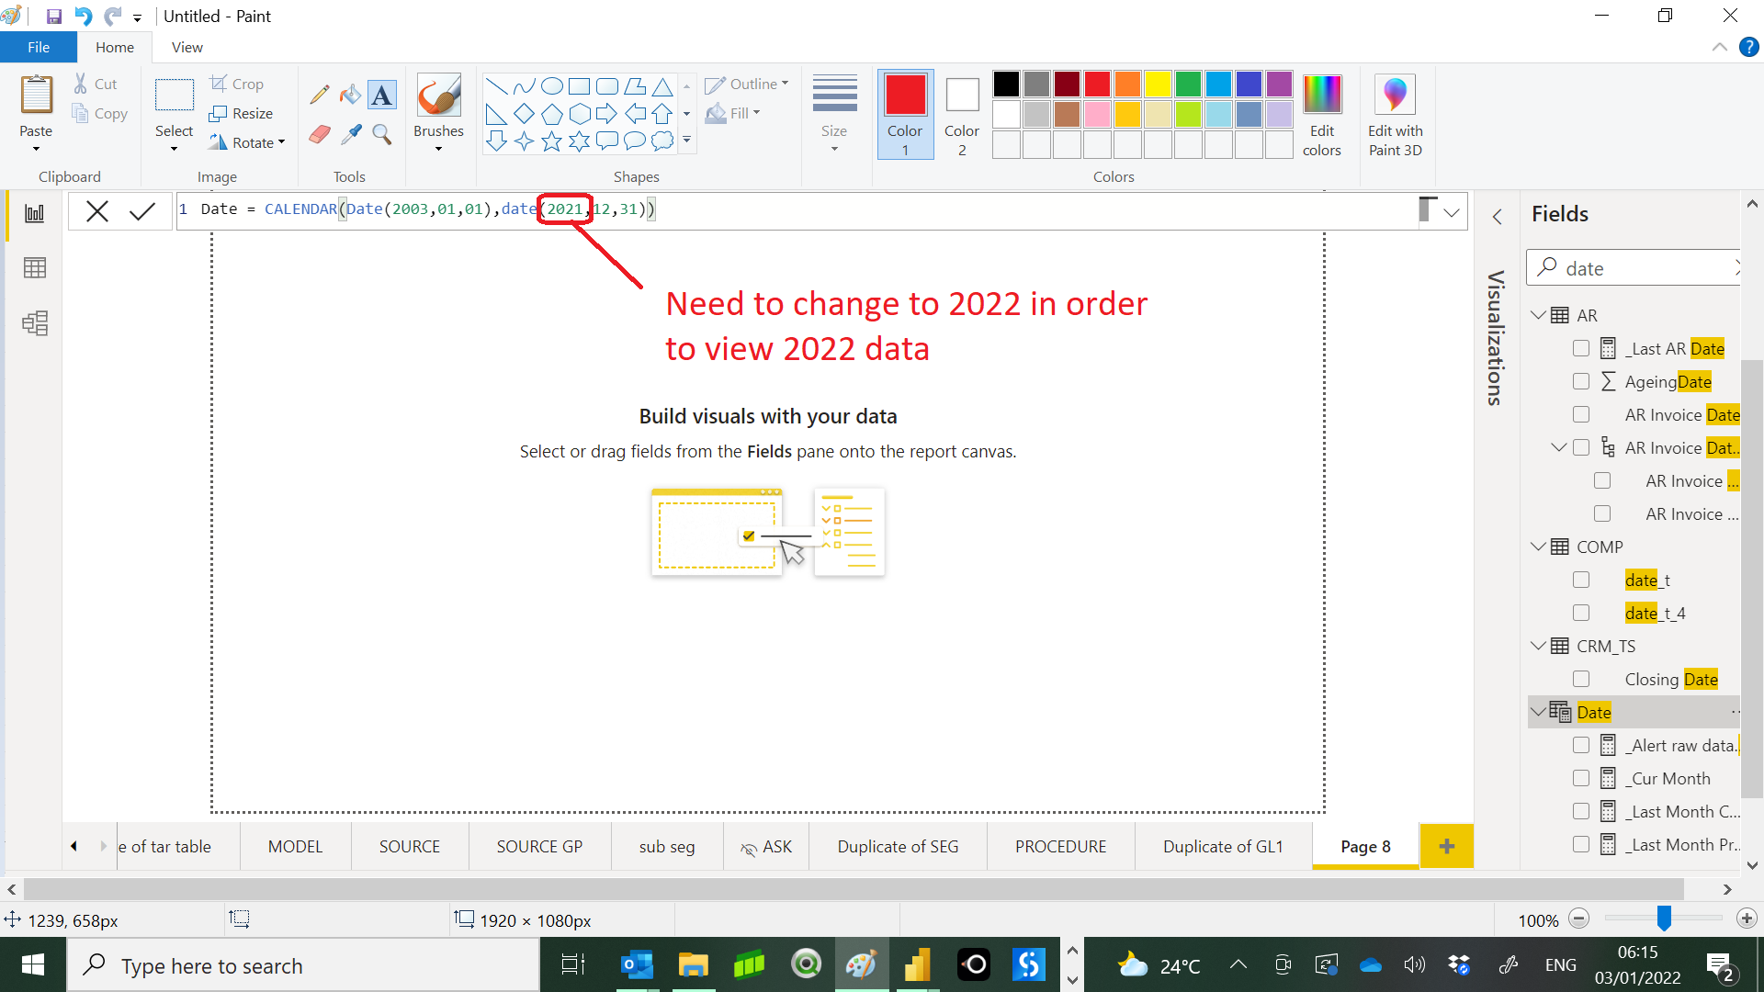Click the Color 2 button
The width and height of the screenshot is (1764, 992).
(x=962, y=116)
